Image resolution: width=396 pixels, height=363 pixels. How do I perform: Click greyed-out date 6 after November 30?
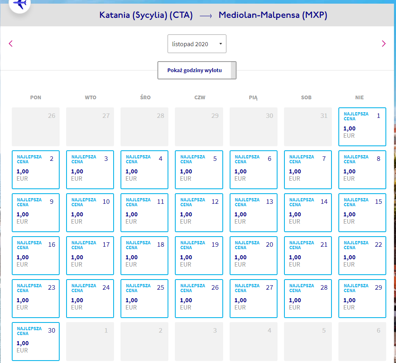[x=362, y=341]
